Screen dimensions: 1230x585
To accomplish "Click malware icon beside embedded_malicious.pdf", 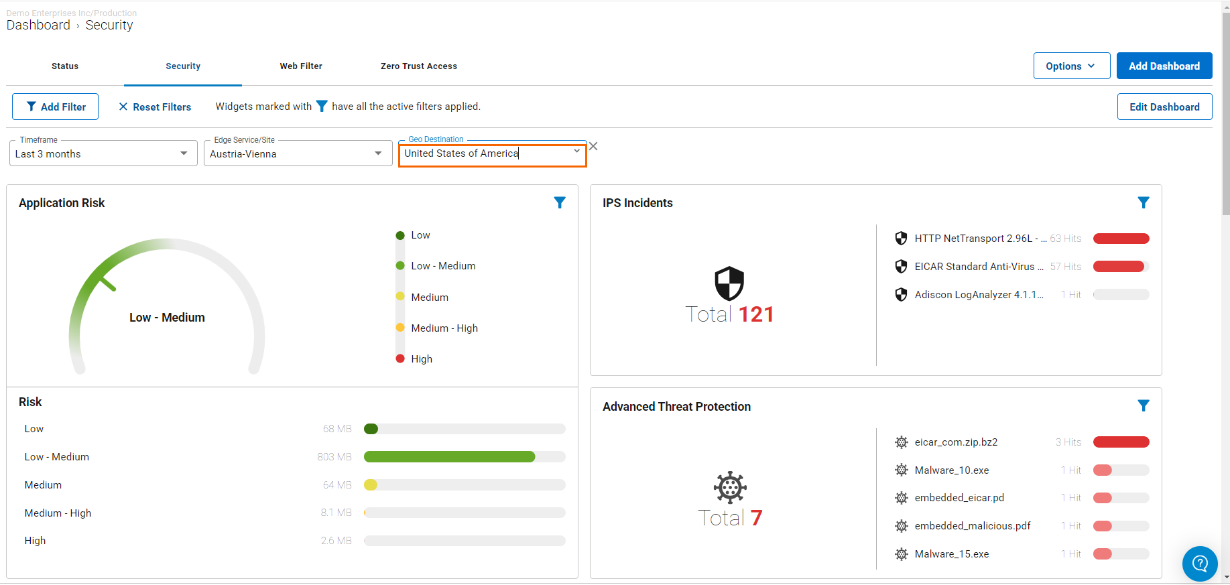I will coord(902,525).
